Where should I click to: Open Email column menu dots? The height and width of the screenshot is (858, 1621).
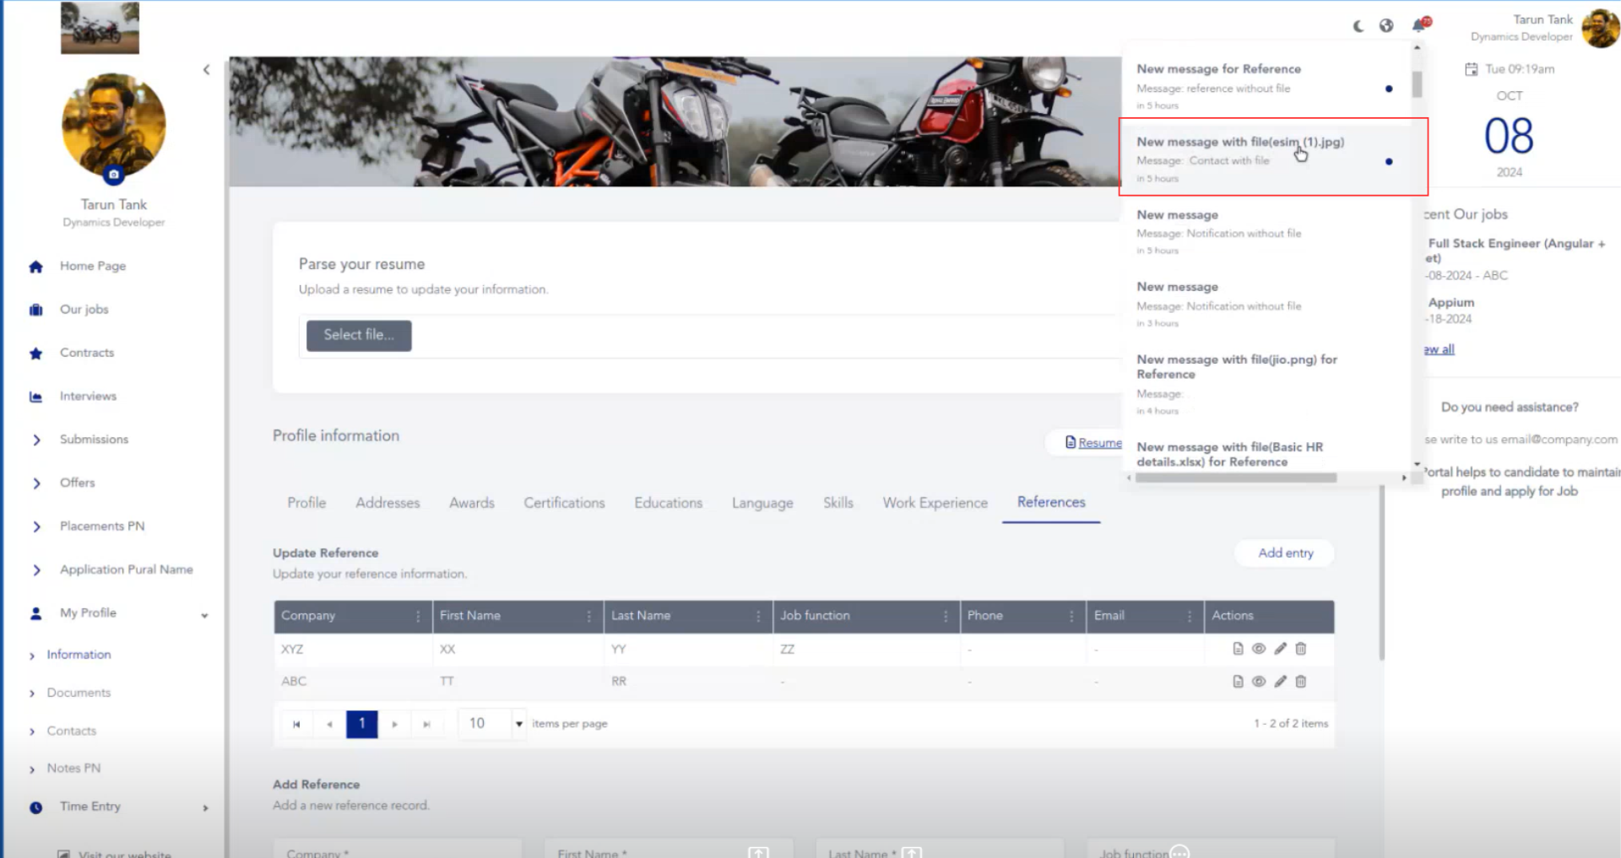pos(1190,616)
